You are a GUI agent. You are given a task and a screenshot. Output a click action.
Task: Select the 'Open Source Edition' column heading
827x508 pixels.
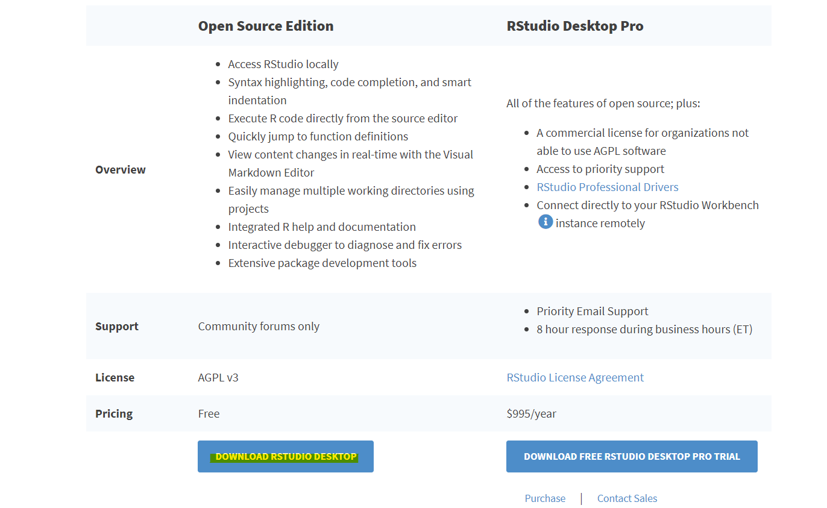266,26
